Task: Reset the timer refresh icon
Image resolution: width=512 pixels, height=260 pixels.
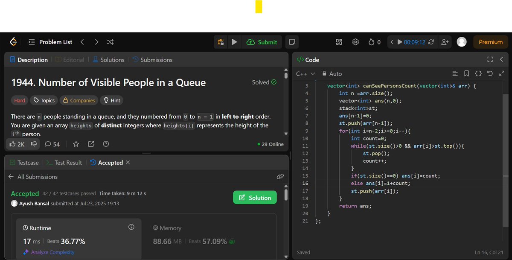Action: [x=431, y=42]
